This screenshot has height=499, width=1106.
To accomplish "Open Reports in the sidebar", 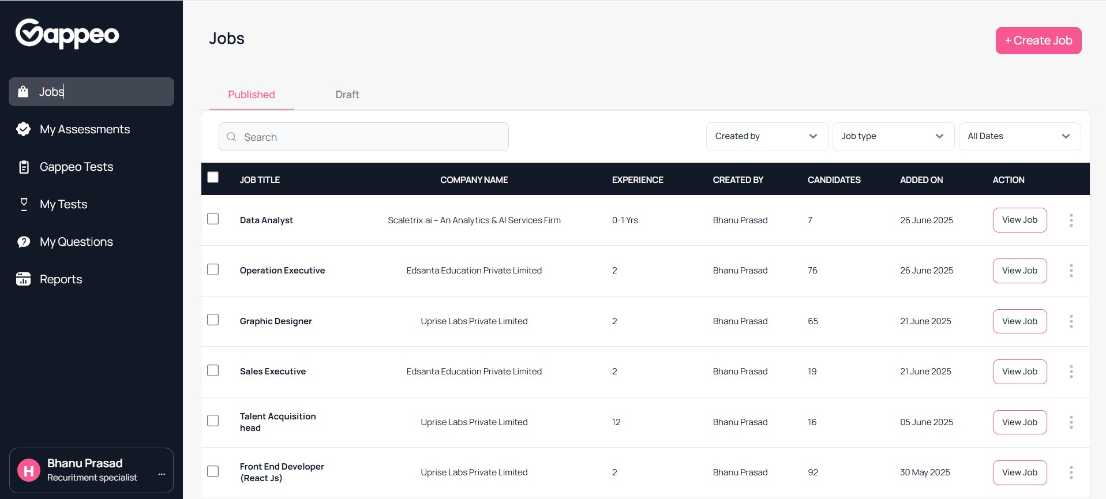I will [91, 279].
